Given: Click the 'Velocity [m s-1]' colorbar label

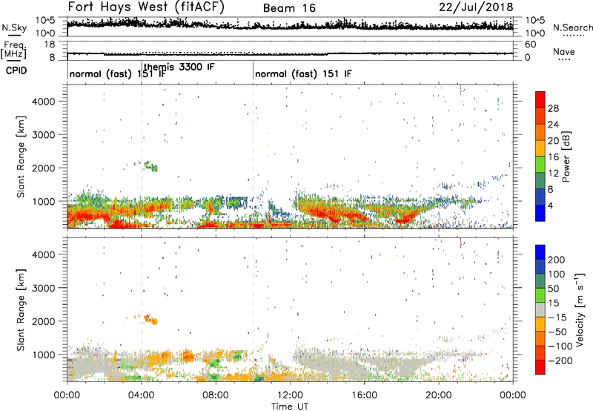Looking at the screenshot, I should (x=580, y=309).
